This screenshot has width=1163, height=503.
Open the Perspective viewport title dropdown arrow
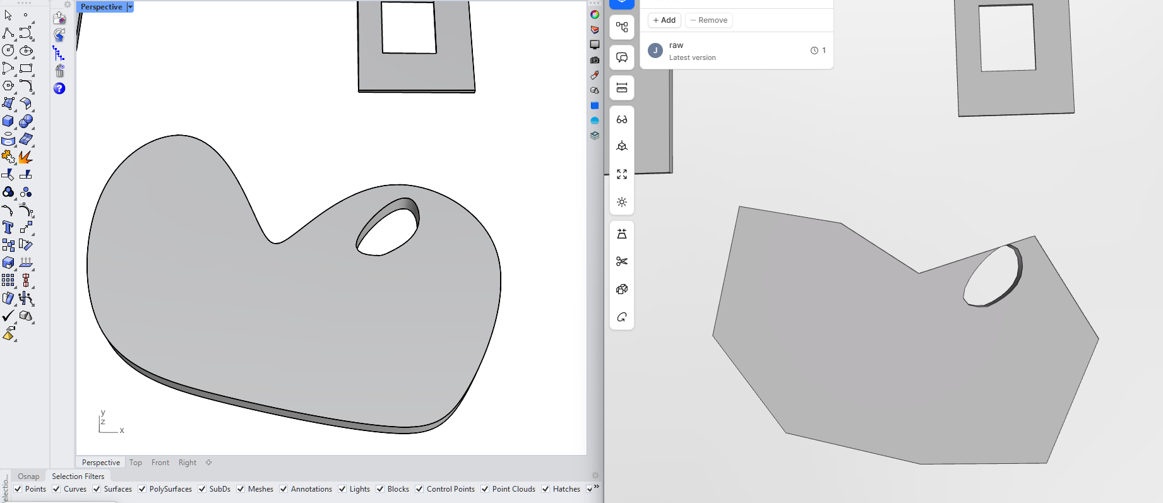[x=130, y=7]
